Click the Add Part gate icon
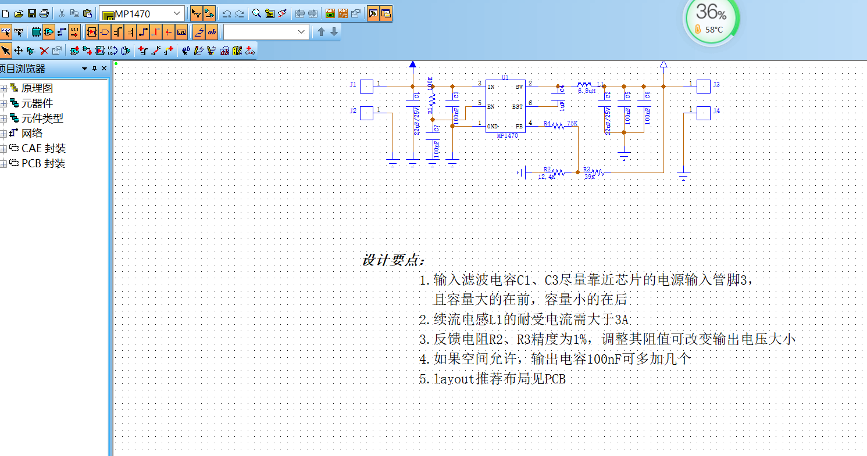The height and width of the screenshot is (456, 867). tap(74, 51)
